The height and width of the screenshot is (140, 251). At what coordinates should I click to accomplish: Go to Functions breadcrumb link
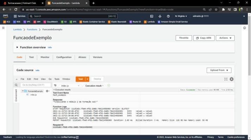32,29
